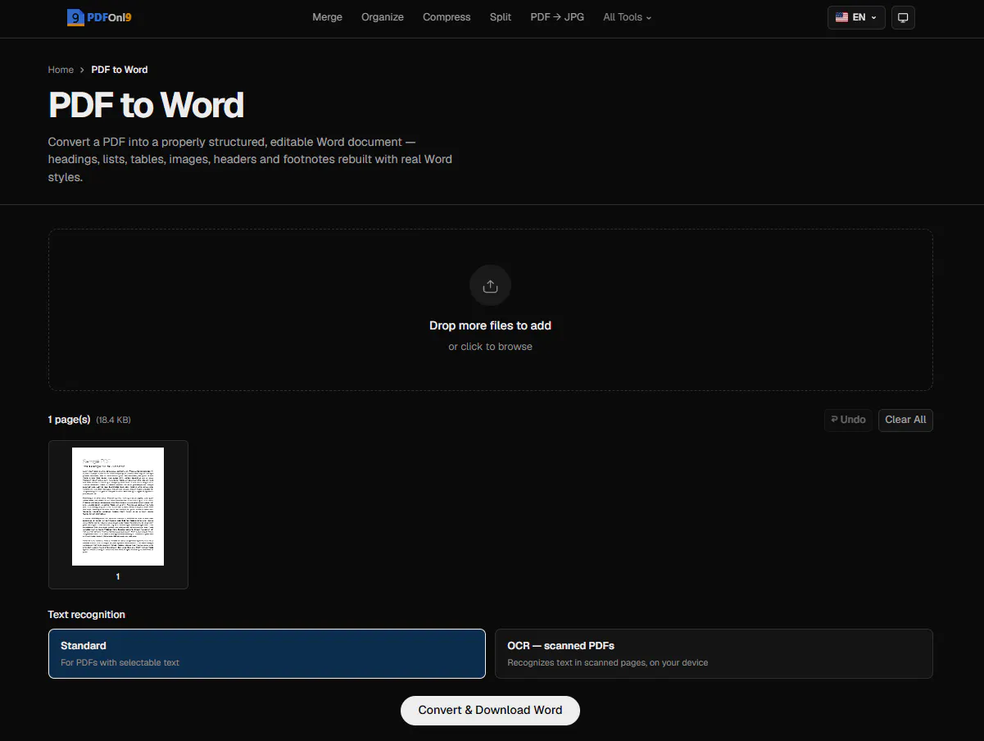Click the PDFOnl9 logo icon
Screen dimensions: 984x741
pyautogui.click(x=76, y=17)
